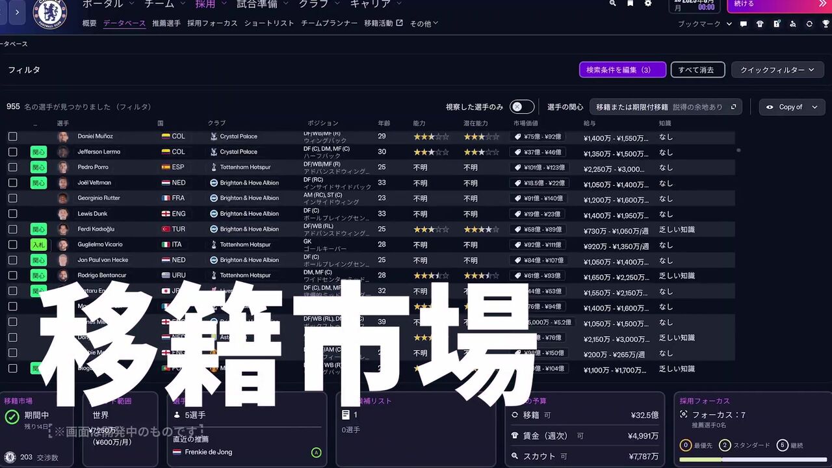
Task: Expand the ブックマーク dropdown
Action: click(705, 24)
